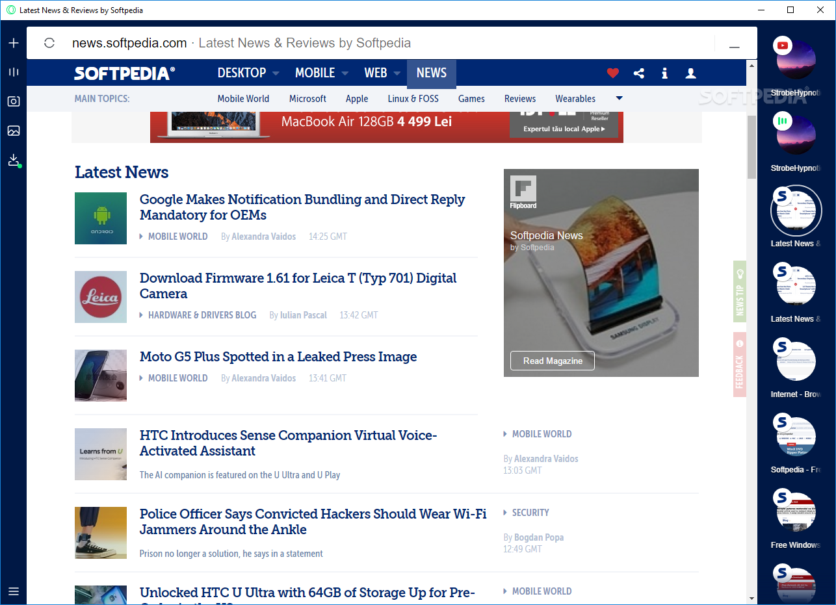The width and height of the screenshot is (836, 605).
Task: Click HARDWARE & DRIVERS BLOG category link
Action: [202, 315]
